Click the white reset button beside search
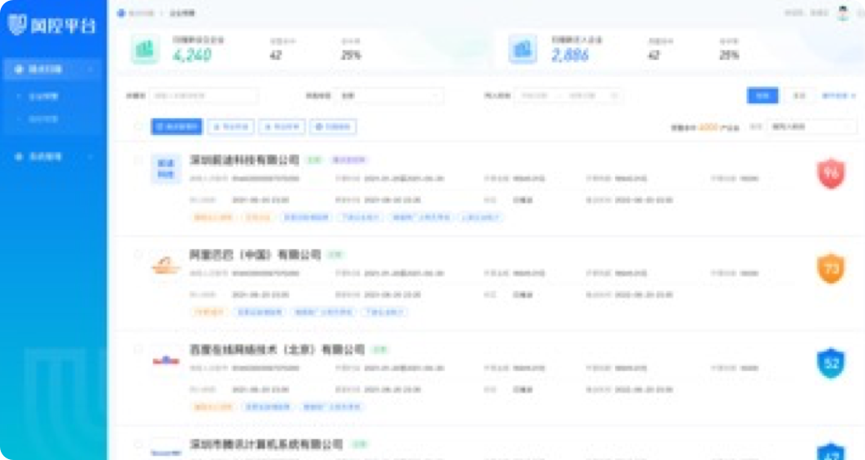This screenshot has width=865, height=460. (799, 96)
